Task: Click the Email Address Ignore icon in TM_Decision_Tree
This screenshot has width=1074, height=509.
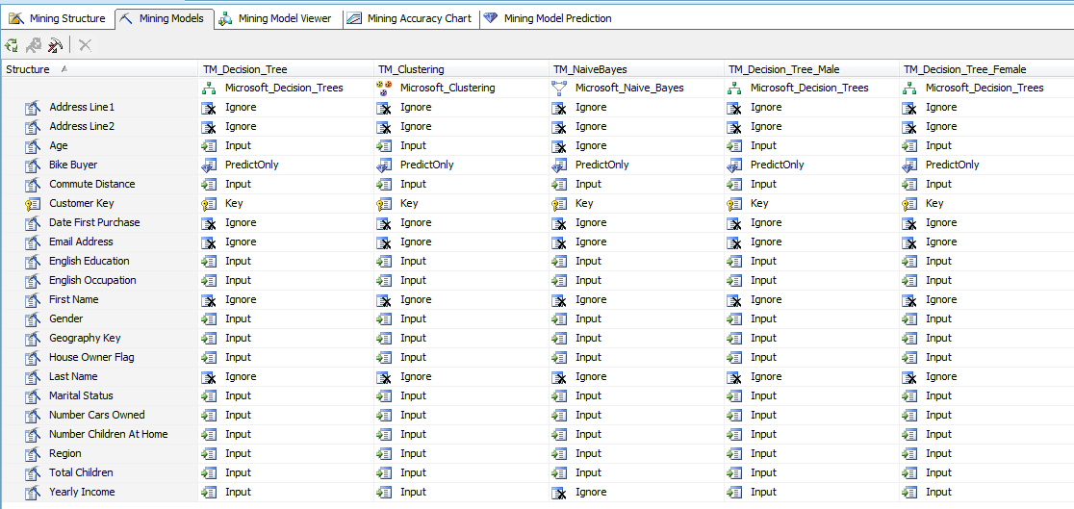Action: pyautogui.click(x=208, y=242)
